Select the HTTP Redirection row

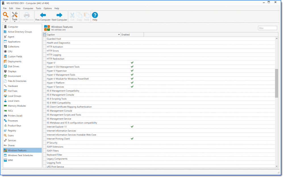[159, 59]
